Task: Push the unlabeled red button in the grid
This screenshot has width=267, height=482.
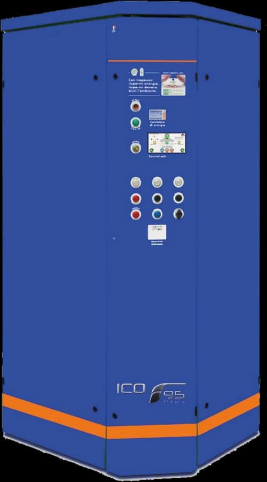Action: (136, 199)
